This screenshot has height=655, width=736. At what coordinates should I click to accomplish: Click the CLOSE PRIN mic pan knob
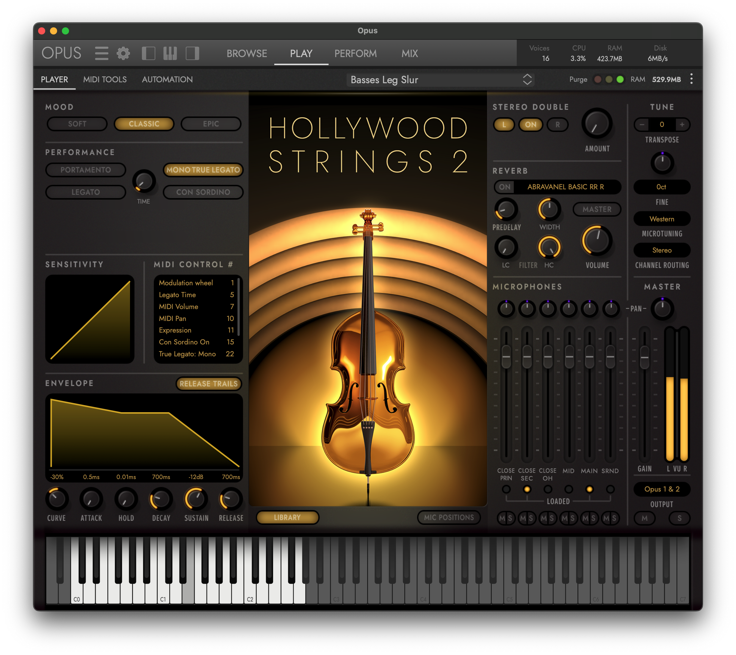(506, 309)
